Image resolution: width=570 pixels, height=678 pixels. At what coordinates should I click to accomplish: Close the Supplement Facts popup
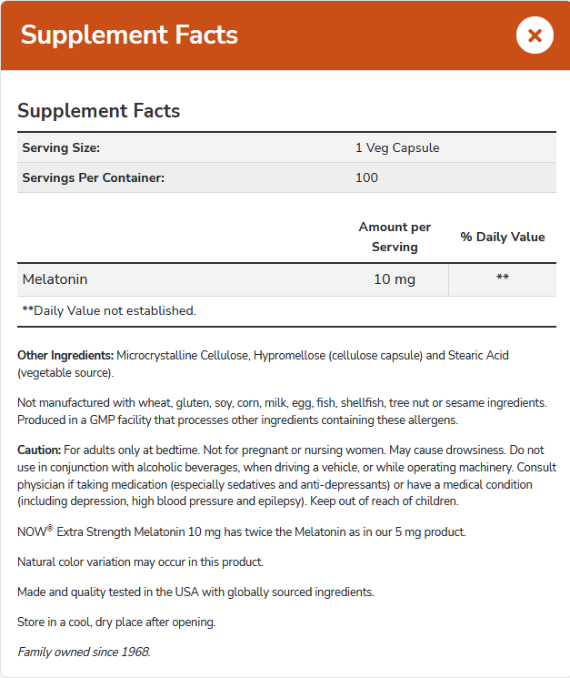click(535, 35)
